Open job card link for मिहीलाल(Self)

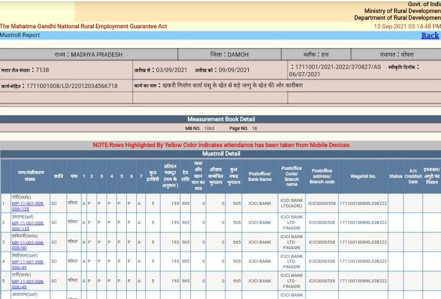pos(28,265)
